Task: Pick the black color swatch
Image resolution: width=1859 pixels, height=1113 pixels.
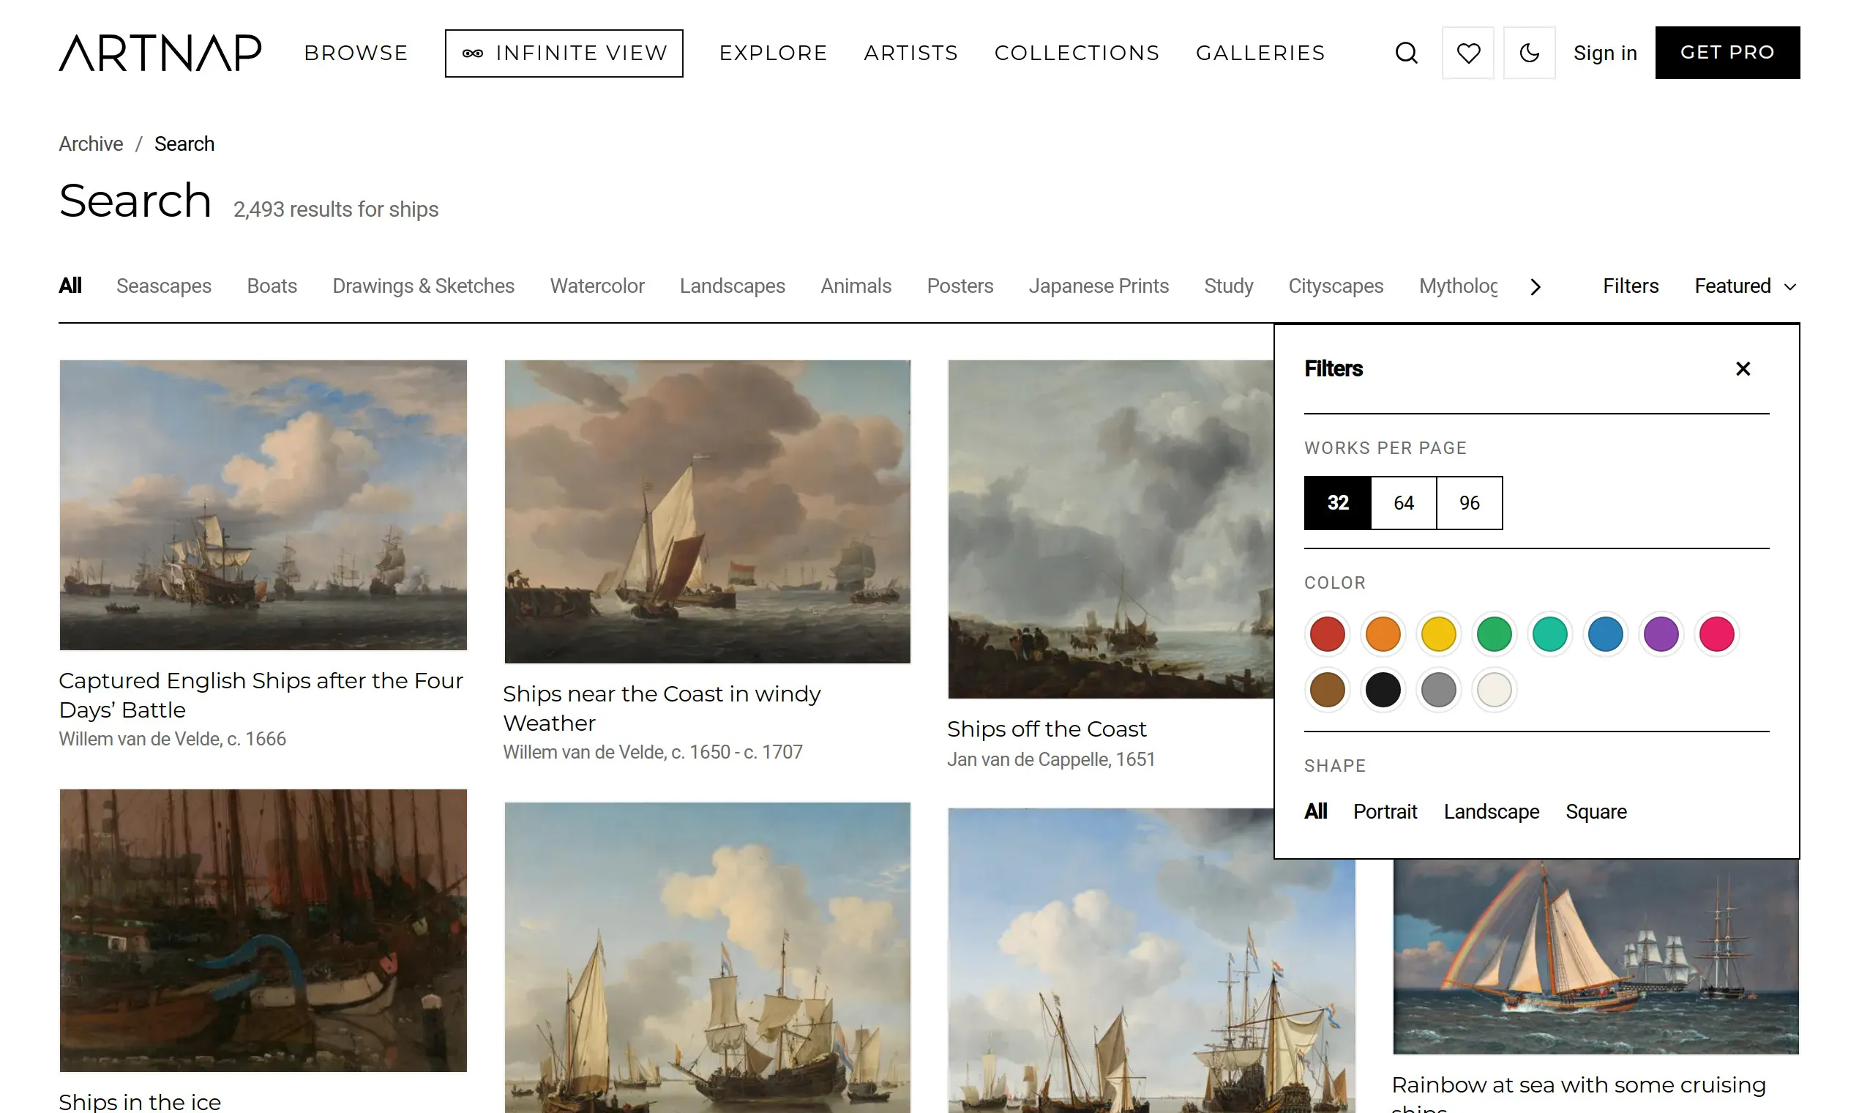Action: (1383, 690)
